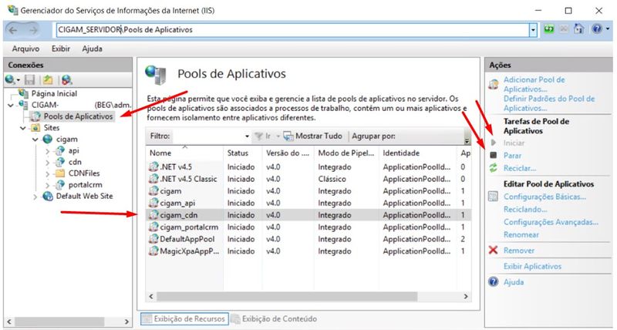The height and width of the screenshot is (330, 617).
Task: Open home icon in top-right toolbar
Action: pos(579,29)
